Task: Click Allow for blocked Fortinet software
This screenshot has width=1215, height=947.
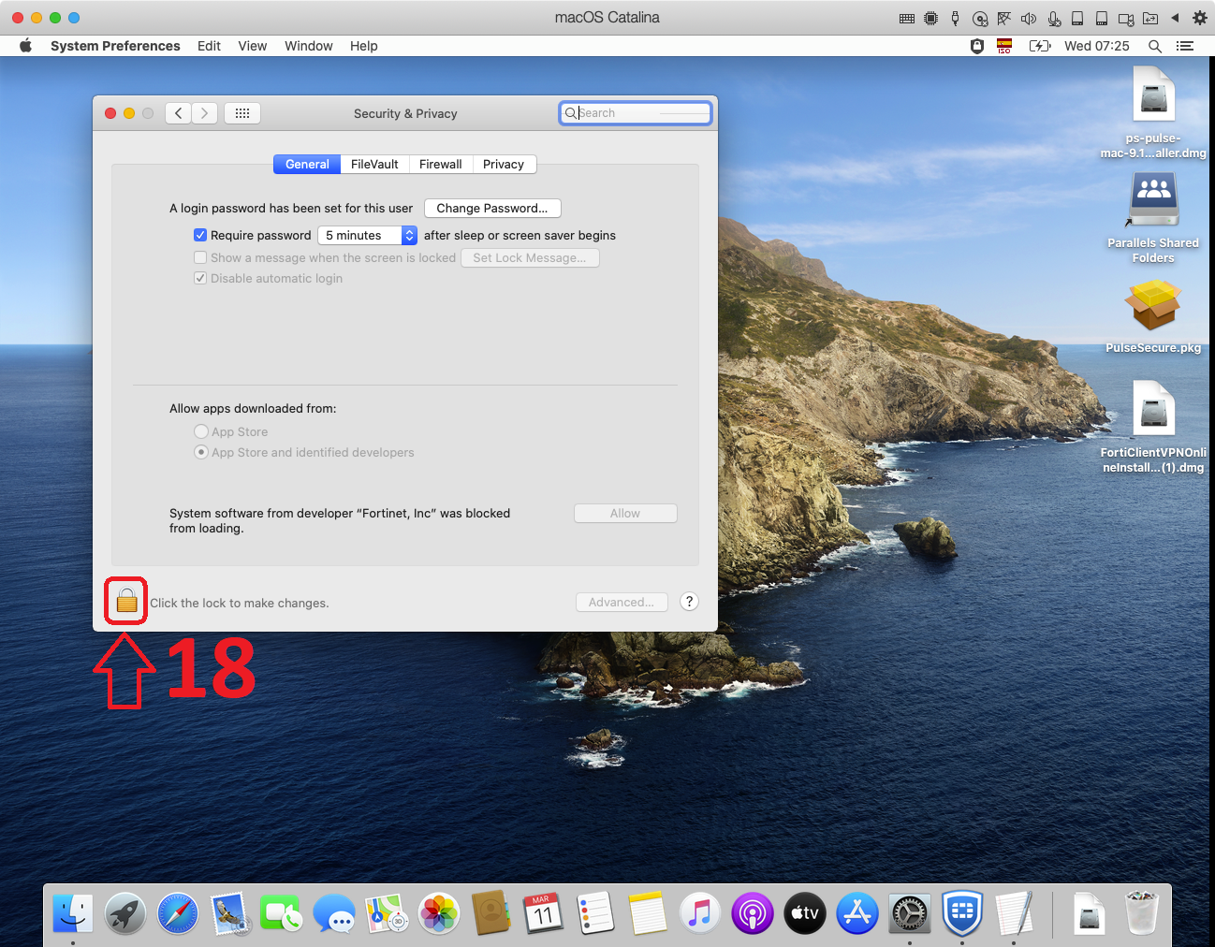Action: [x=624, y=513]
